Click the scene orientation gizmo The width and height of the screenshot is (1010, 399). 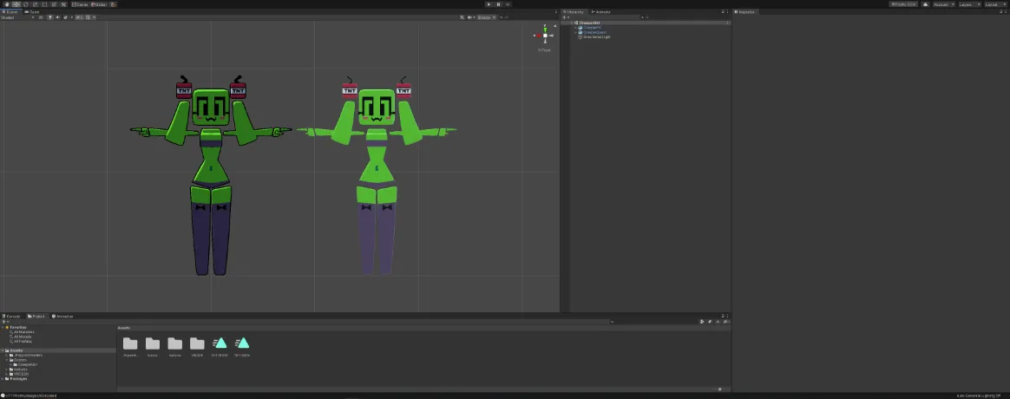[545, 36]
